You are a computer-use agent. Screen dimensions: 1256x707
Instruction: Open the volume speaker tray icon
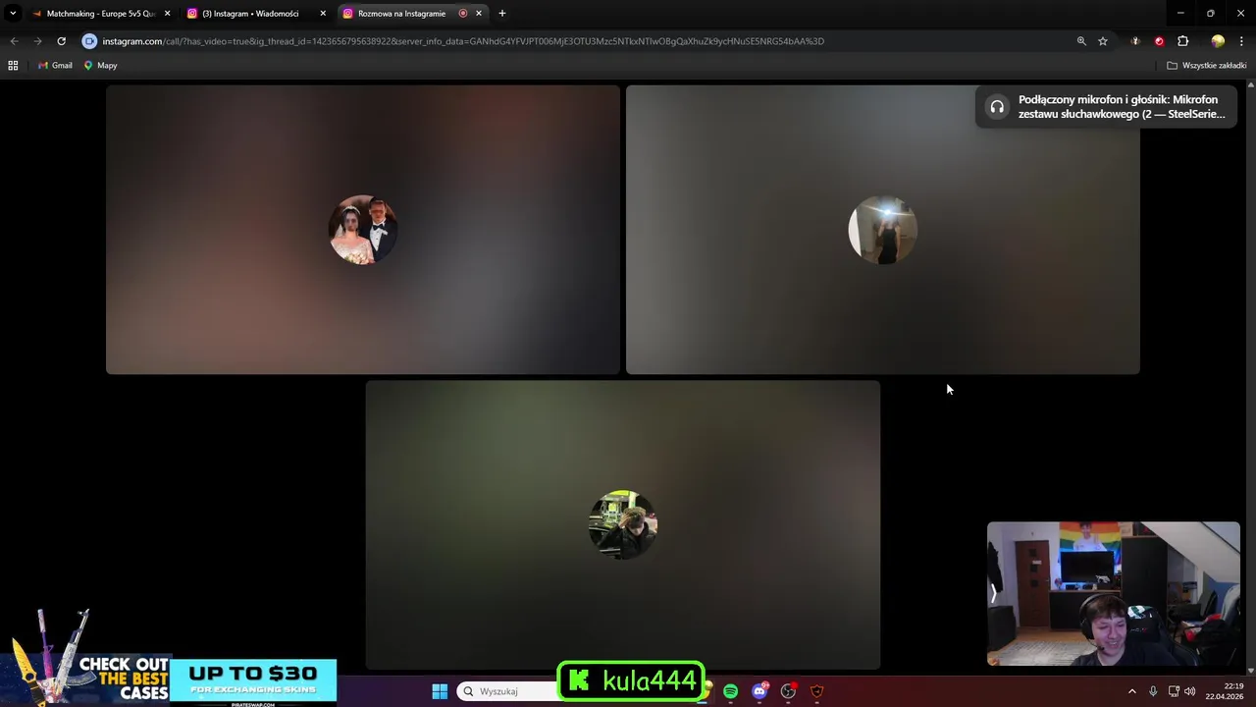1190,691
